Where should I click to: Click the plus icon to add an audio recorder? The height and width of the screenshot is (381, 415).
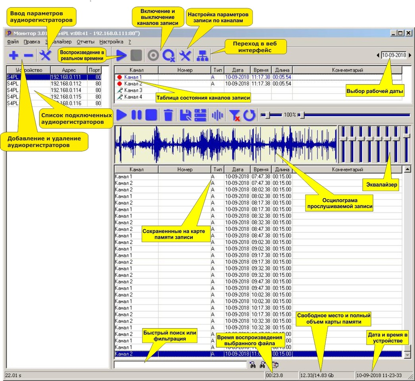click(x=13, y=56)
